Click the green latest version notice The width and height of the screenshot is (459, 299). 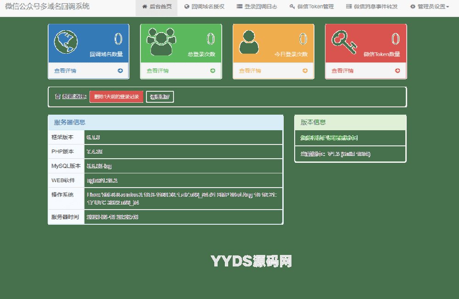pyautogui.click(x=329, y=138)
